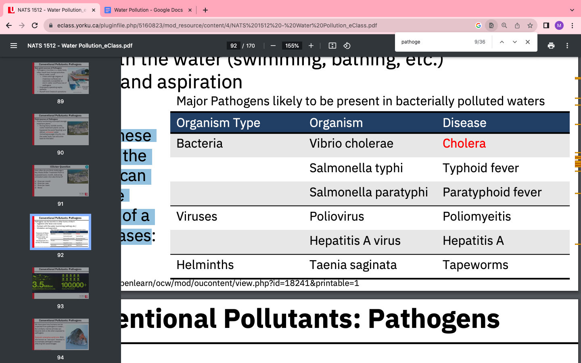The image size is (581, 363).
Task: Go to previous search match
Action: (502, 42)
